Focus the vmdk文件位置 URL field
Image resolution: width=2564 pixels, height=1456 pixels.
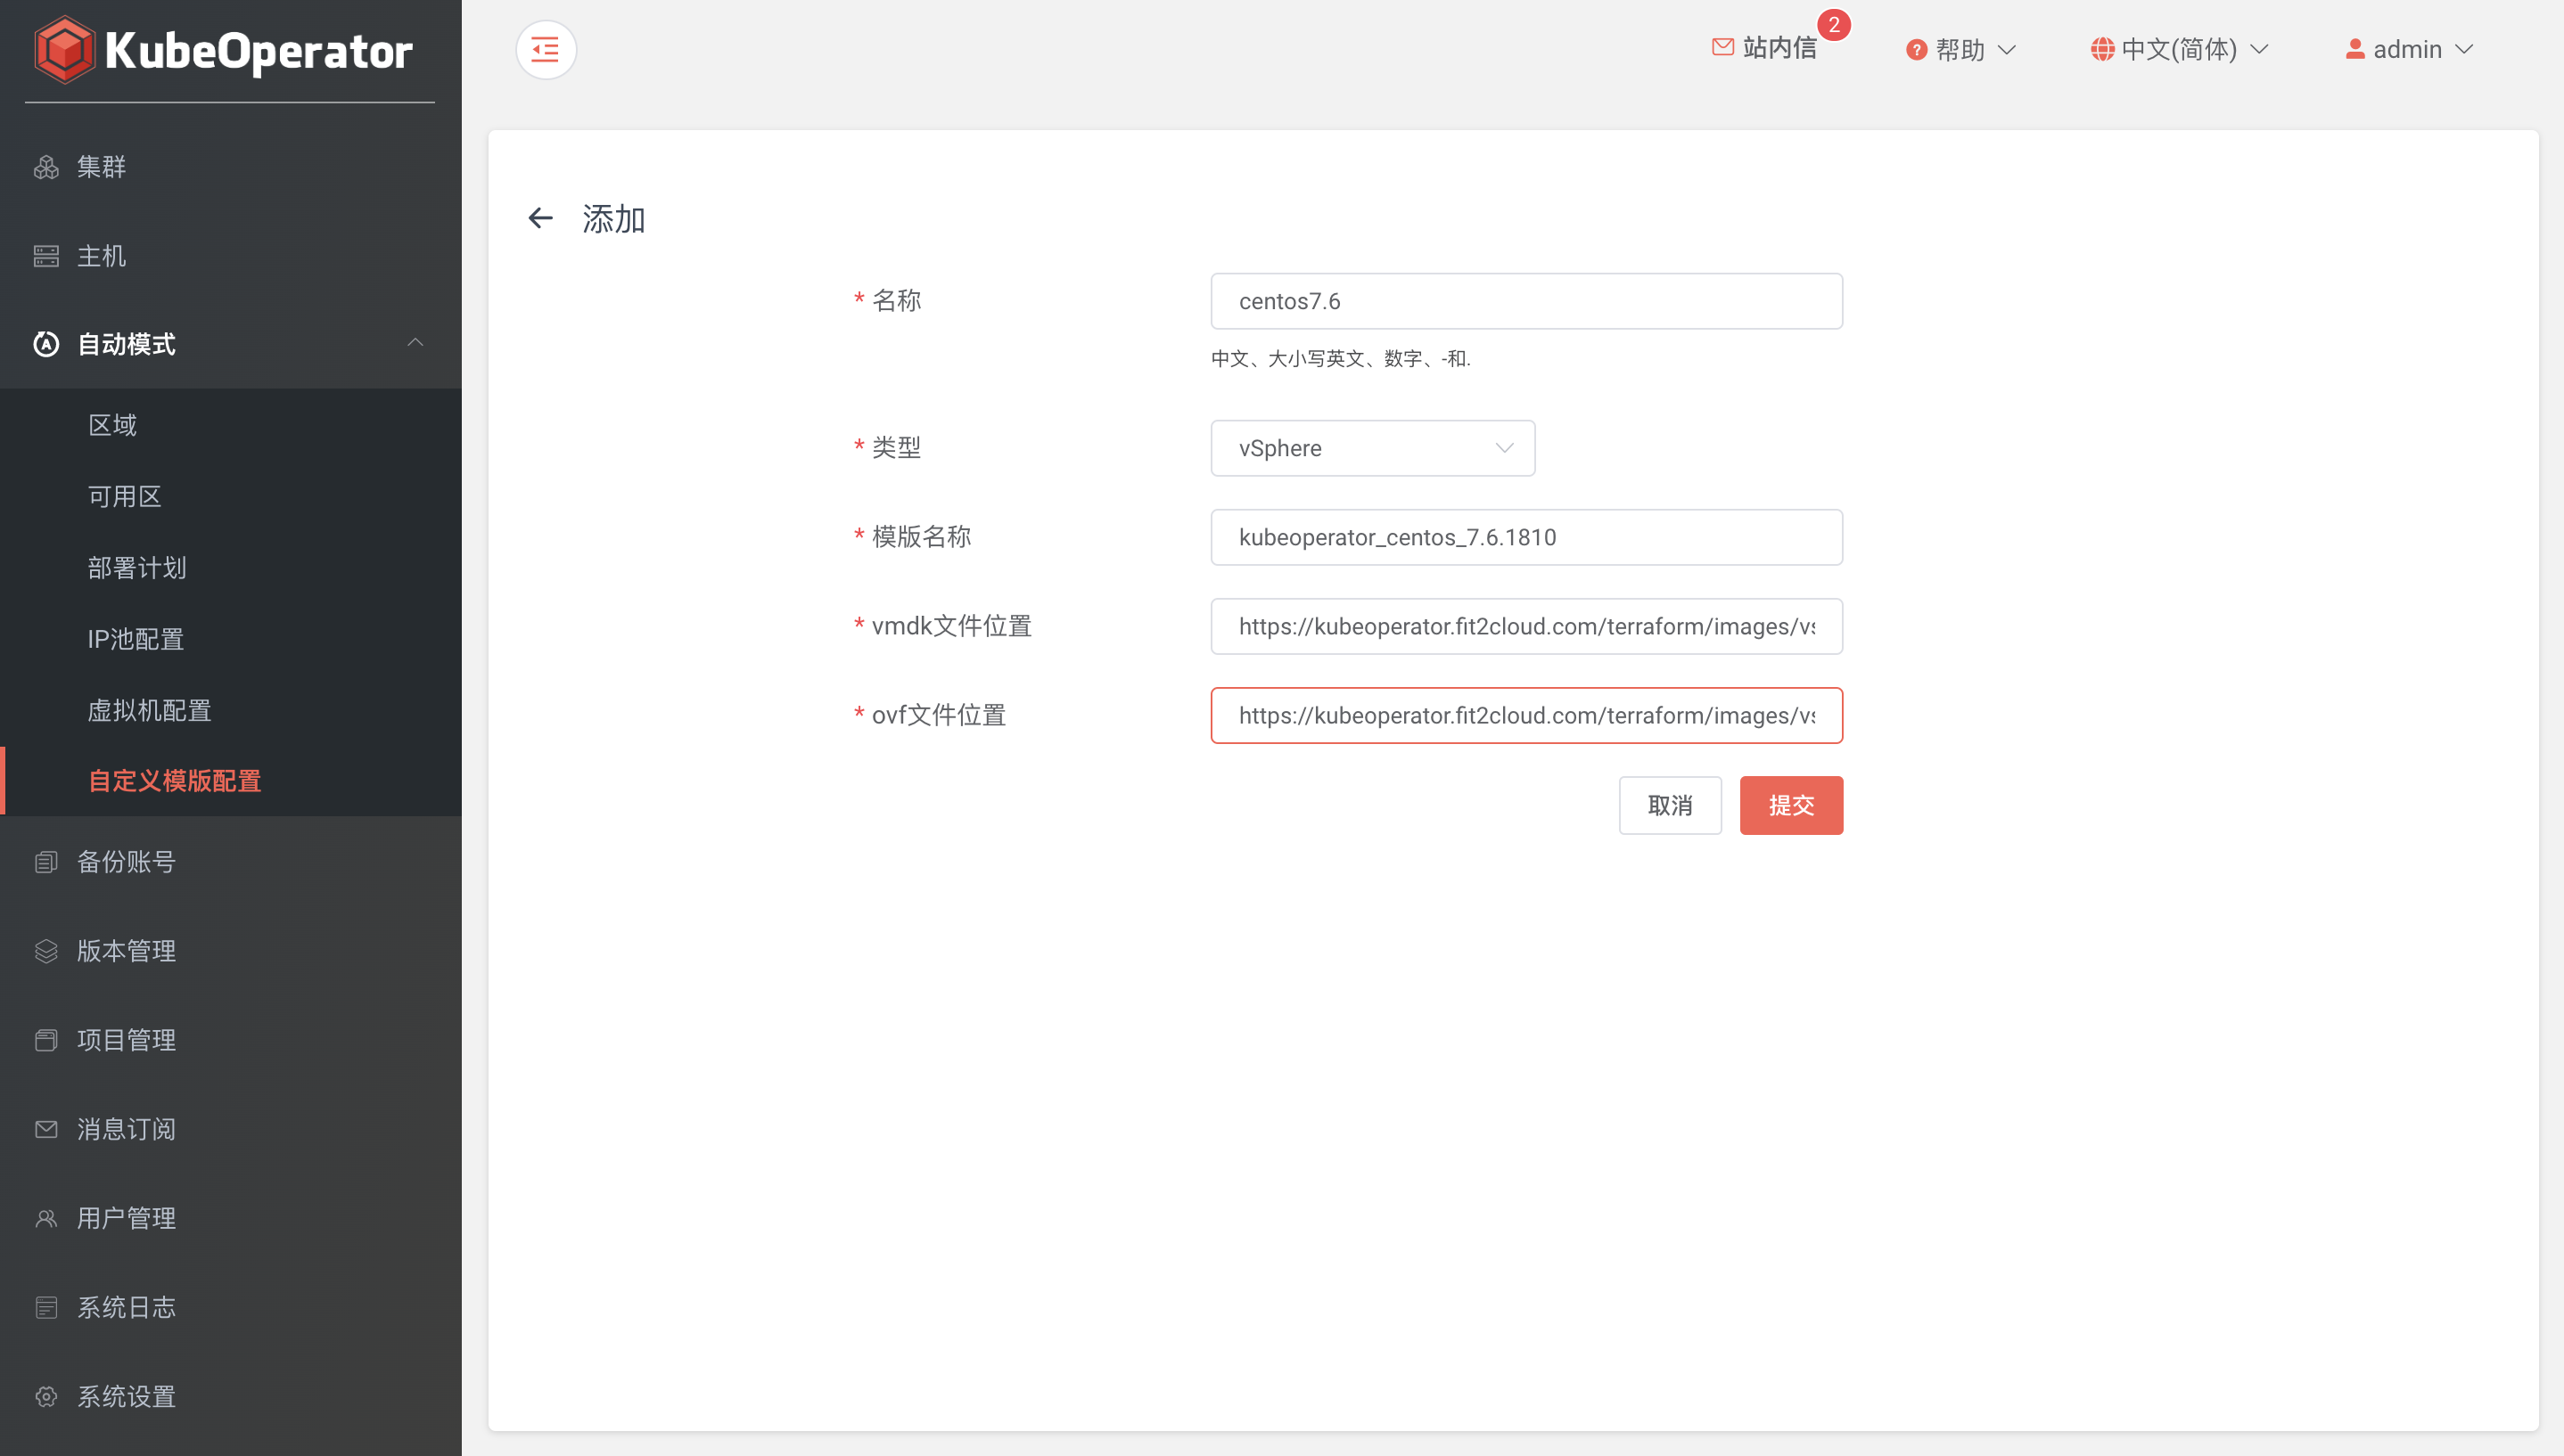pyautogui.click(x=1525, y=626)
